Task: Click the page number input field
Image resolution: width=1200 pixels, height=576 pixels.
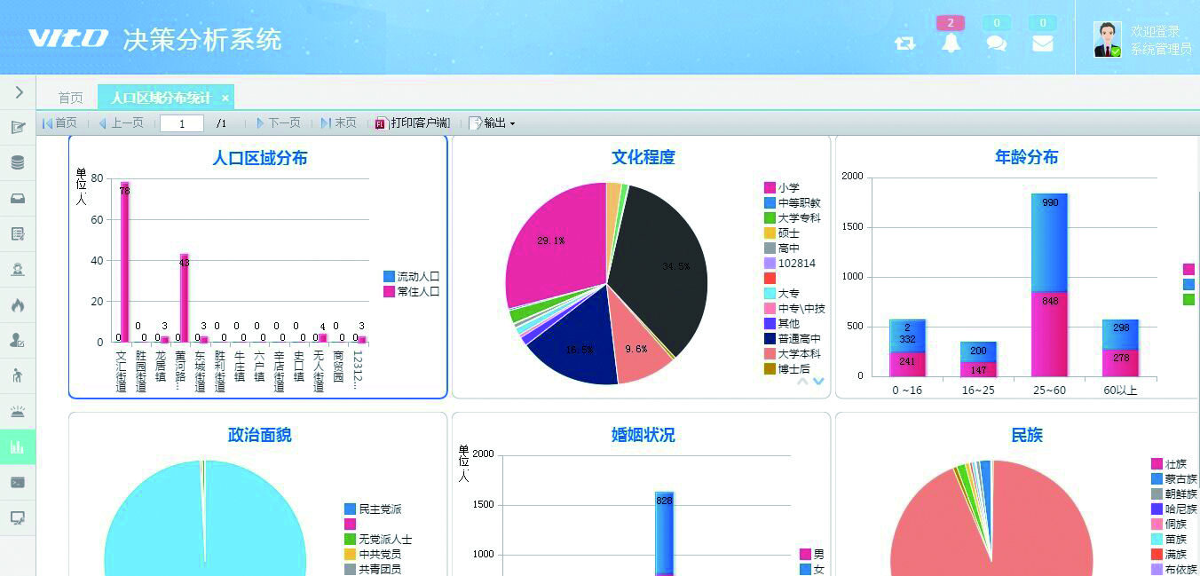Action: (x=182, y=123)
